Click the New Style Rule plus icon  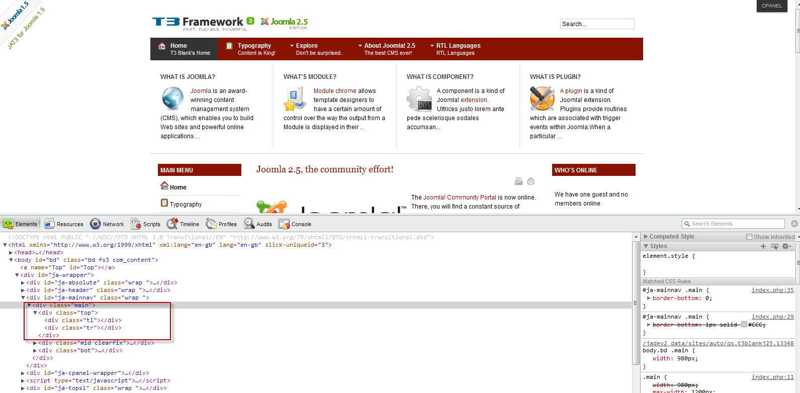pyautogui.click(x=763, y=246)
